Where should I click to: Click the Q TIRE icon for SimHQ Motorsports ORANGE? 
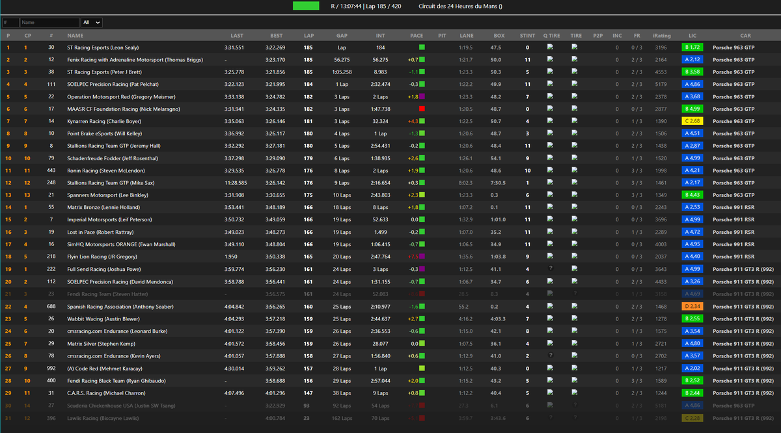pyautogui.click(x=551, y=245)
